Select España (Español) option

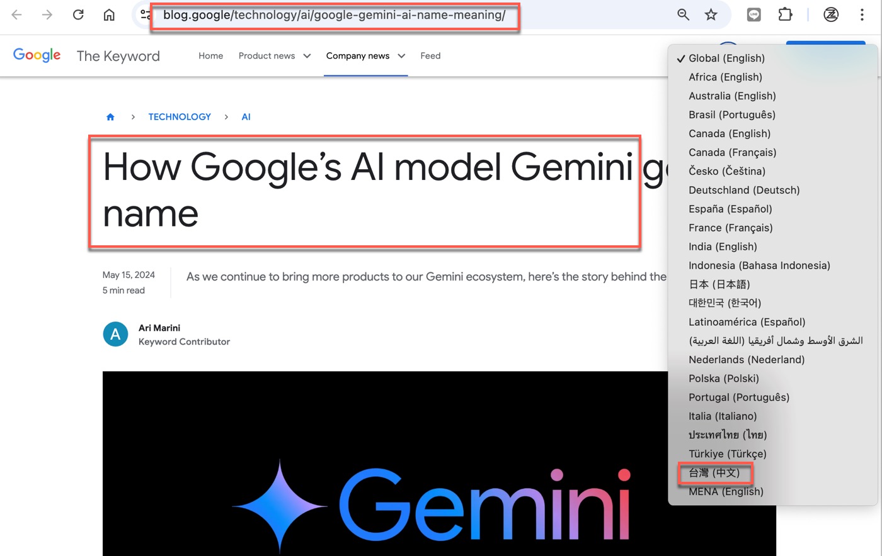point(772,209)
